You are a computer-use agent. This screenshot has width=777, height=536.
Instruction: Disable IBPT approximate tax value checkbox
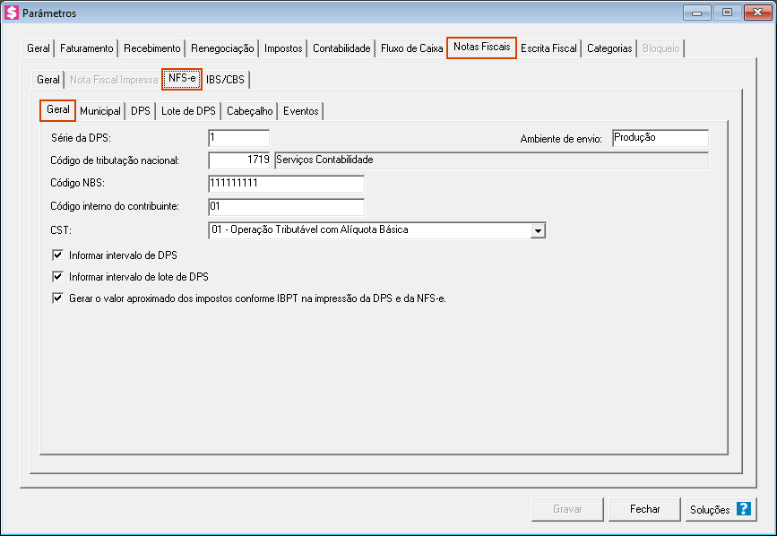(58, 298)
